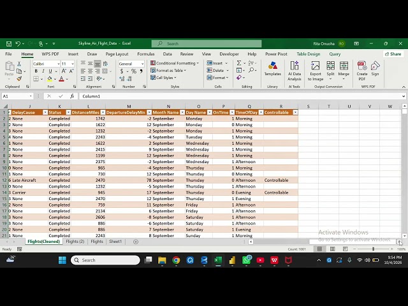Click the Fill Color bucket icon
Screen dimensions: 408x306
[x=50, y=78]
